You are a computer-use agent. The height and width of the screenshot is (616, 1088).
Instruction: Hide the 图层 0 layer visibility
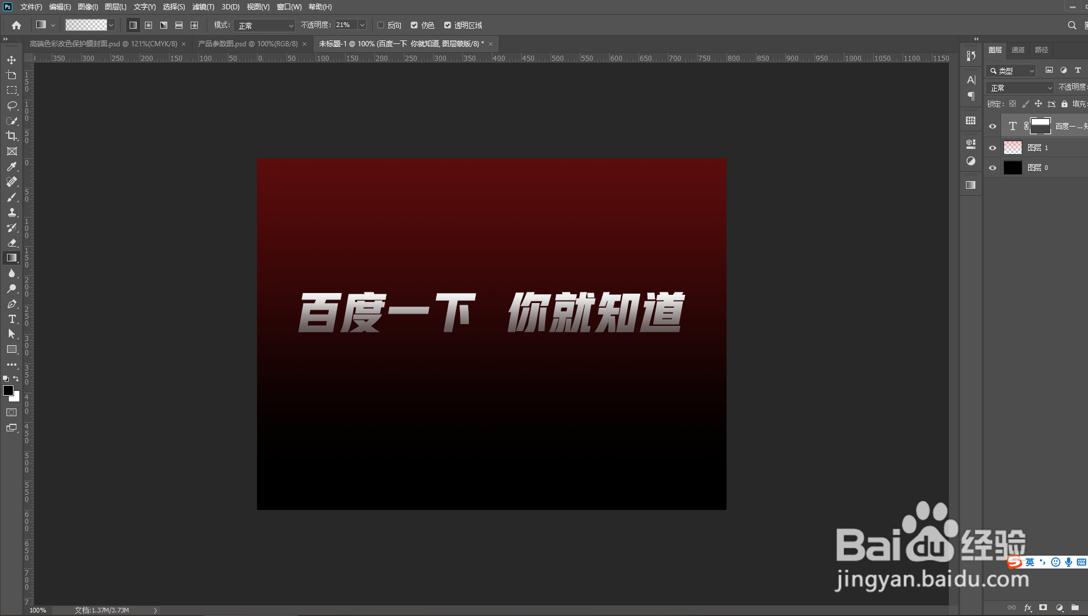pyautogui.click(x=992, y=168)
